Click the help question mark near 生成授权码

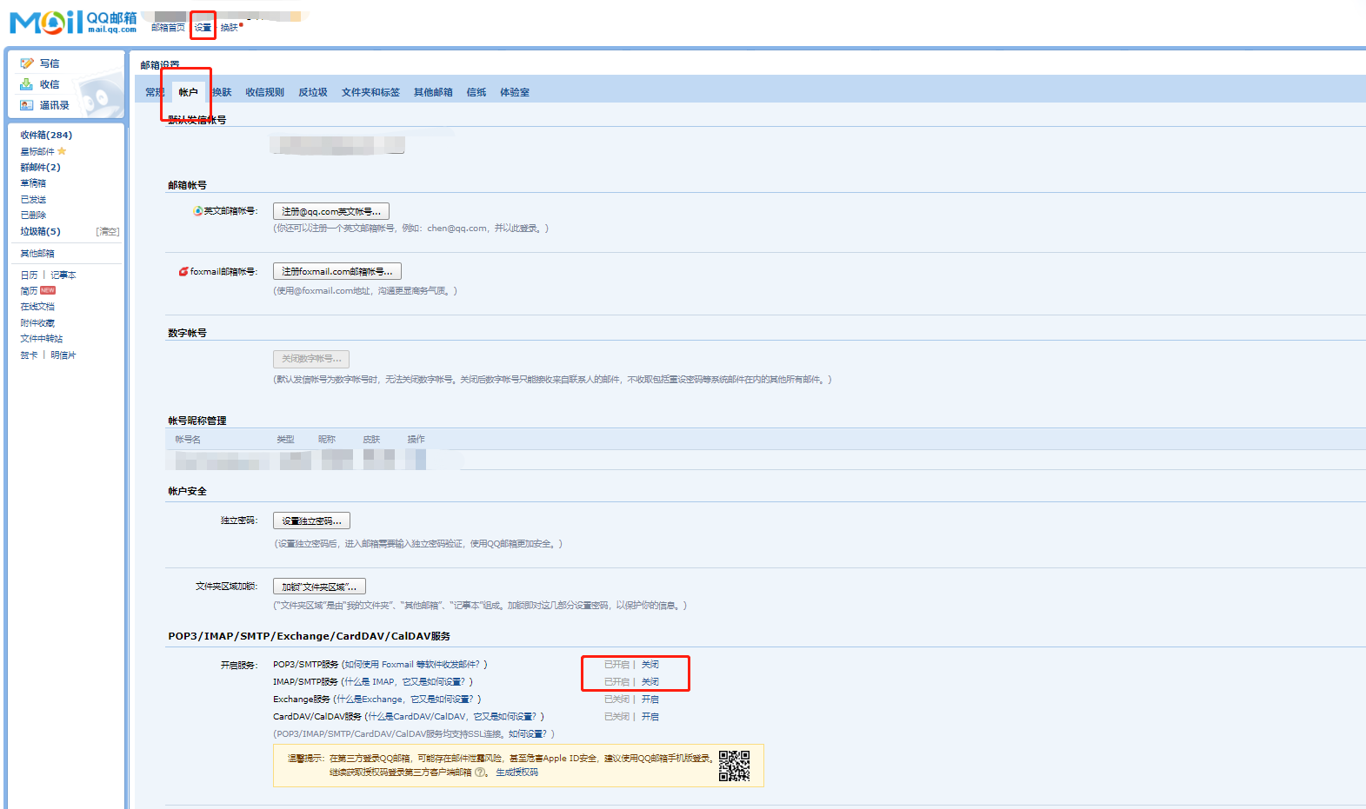479,773
